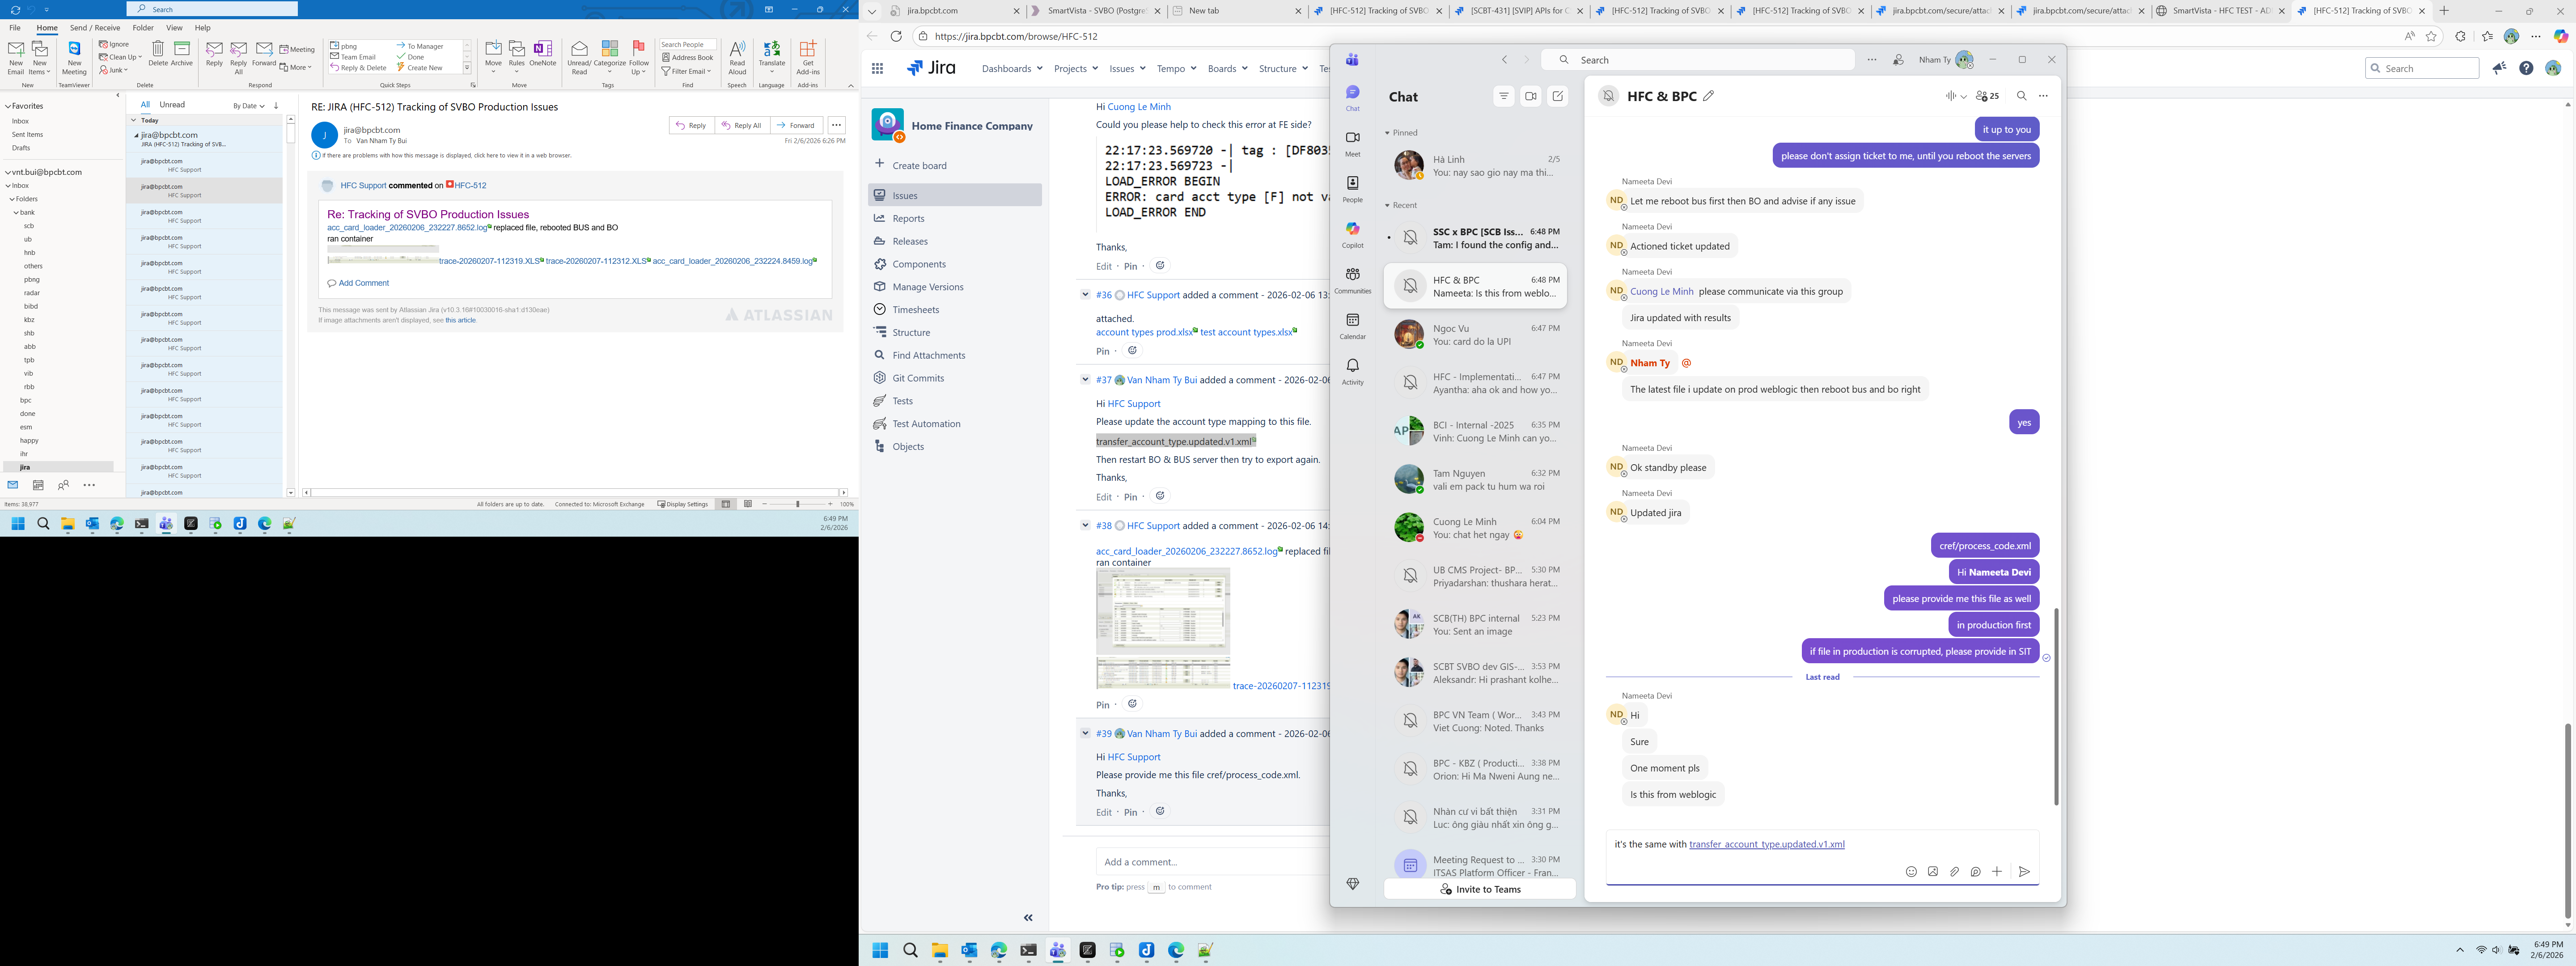Attach a file using the paperclip icon

tap(1954, 872)
